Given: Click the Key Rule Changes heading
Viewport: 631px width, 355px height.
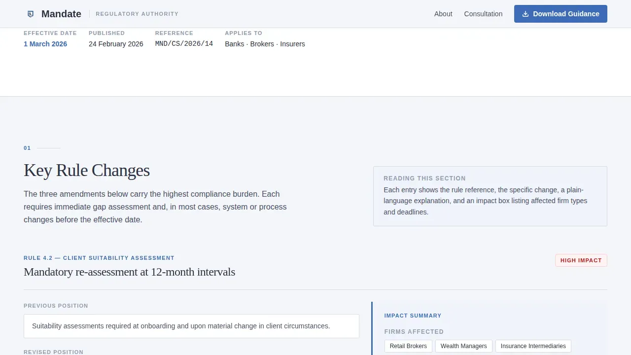Looking at the screenshot, I should 87,170.
